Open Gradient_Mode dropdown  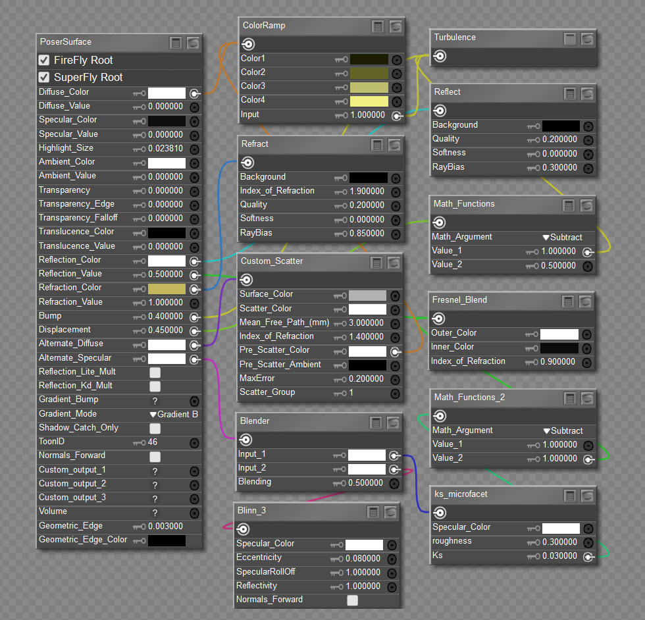[174, 414]
